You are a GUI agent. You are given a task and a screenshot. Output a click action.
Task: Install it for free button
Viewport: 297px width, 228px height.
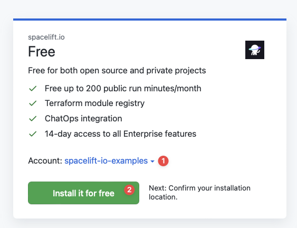(83, 193)
